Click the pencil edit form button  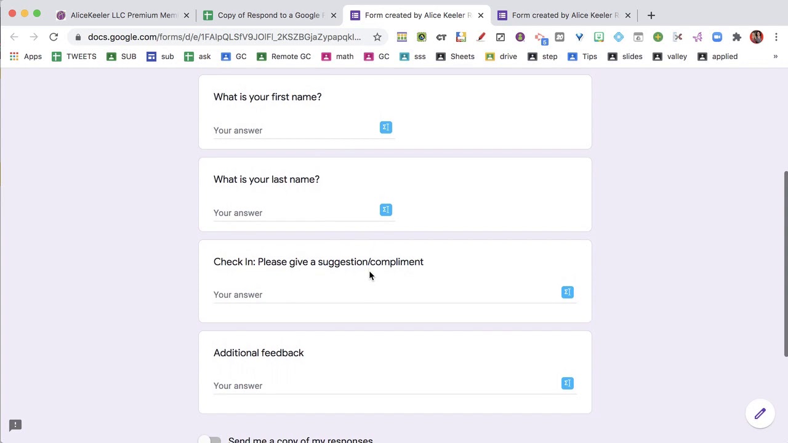point(760,414)
